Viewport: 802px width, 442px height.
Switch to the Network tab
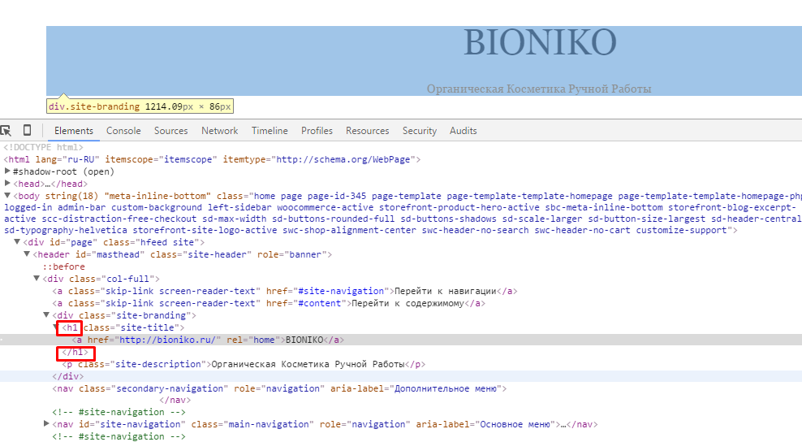219,131
